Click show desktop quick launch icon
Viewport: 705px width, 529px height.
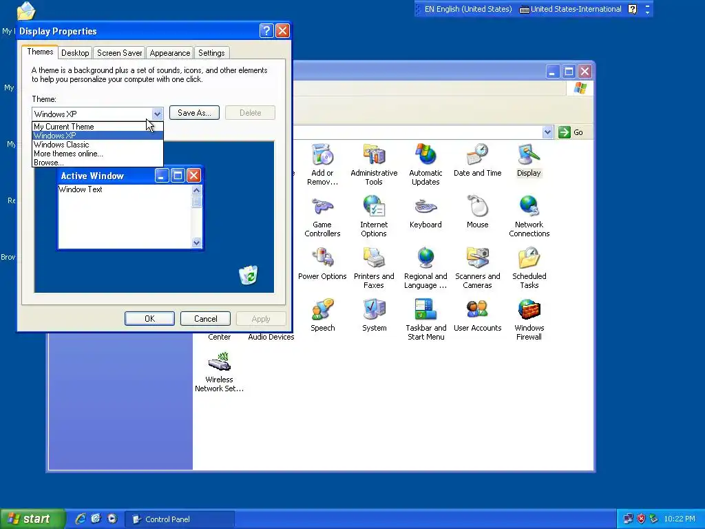96,519
